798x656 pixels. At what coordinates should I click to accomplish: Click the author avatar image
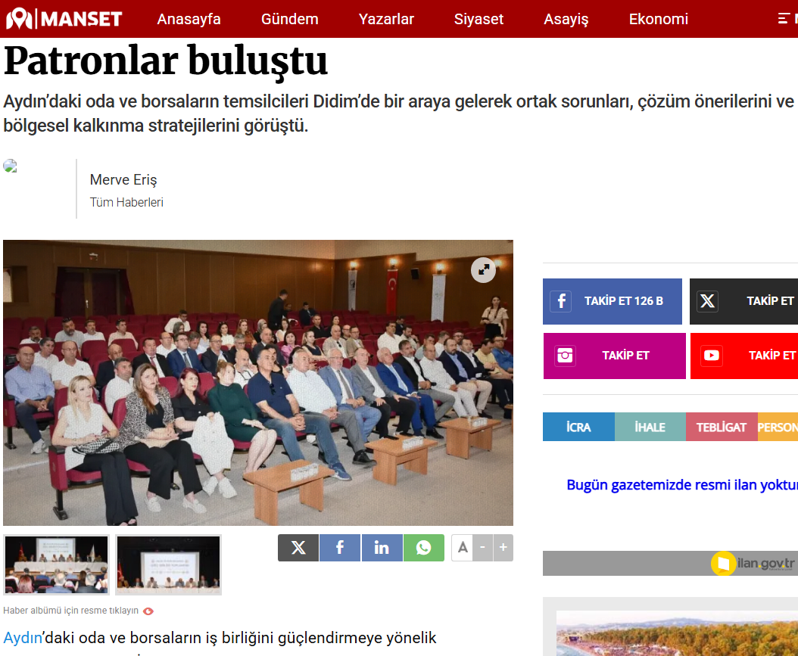pyautogui.click(x=10, y=166)
